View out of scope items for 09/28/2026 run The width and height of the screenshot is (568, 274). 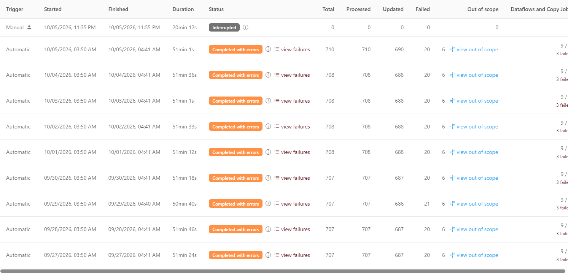[474, 229]
